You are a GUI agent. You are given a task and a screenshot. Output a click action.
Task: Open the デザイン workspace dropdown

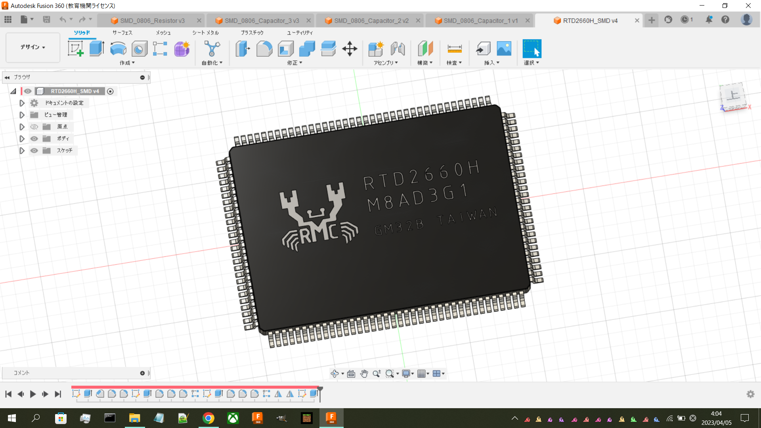tap(33, 47)
